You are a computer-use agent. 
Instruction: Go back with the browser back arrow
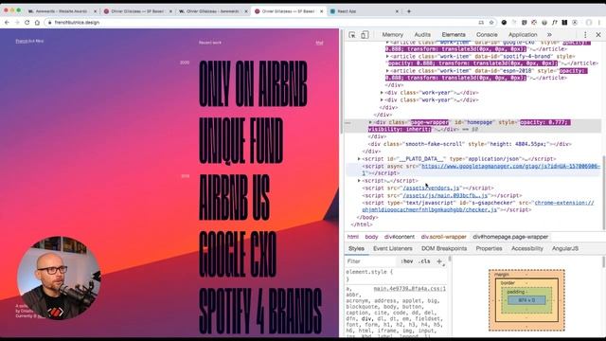pos(7,23)
